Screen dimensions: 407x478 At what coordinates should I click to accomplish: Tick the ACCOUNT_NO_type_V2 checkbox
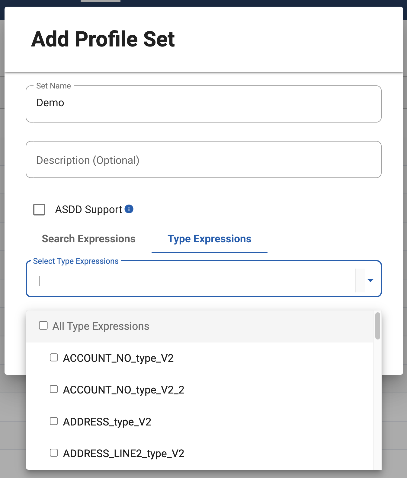tap(54, 358)
